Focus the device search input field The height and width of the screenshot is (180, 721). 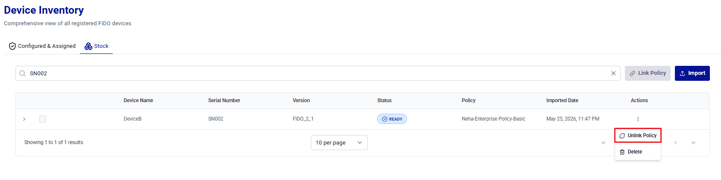tap(318, 74)
